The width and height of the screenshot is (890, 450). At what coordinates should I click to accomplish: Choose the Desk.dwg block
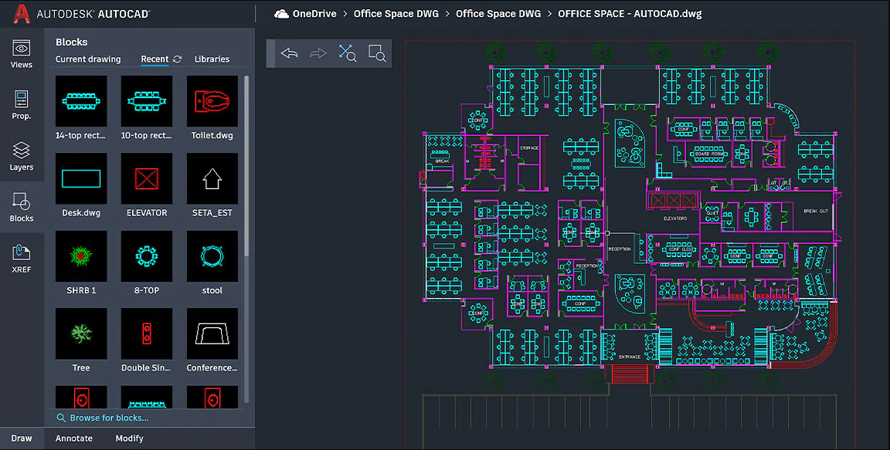pyautogui.click(x=81, y=178)
